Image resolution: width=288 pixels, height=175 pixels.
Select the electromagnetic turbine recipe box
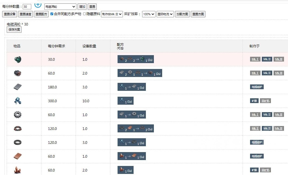(x=135, y=59)
